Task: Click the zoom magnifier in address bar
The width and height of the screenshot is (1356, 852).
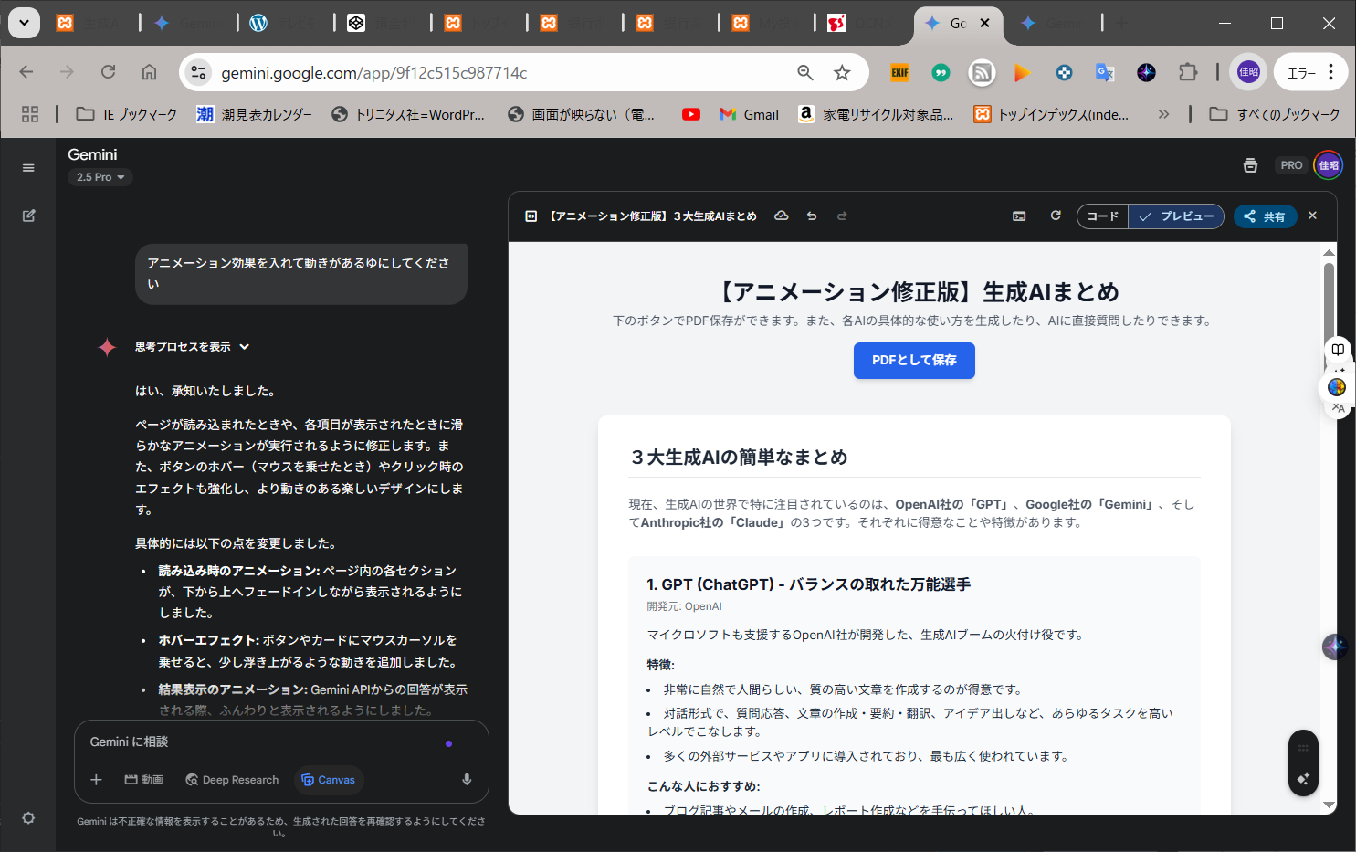Action: tap(804, 72)
